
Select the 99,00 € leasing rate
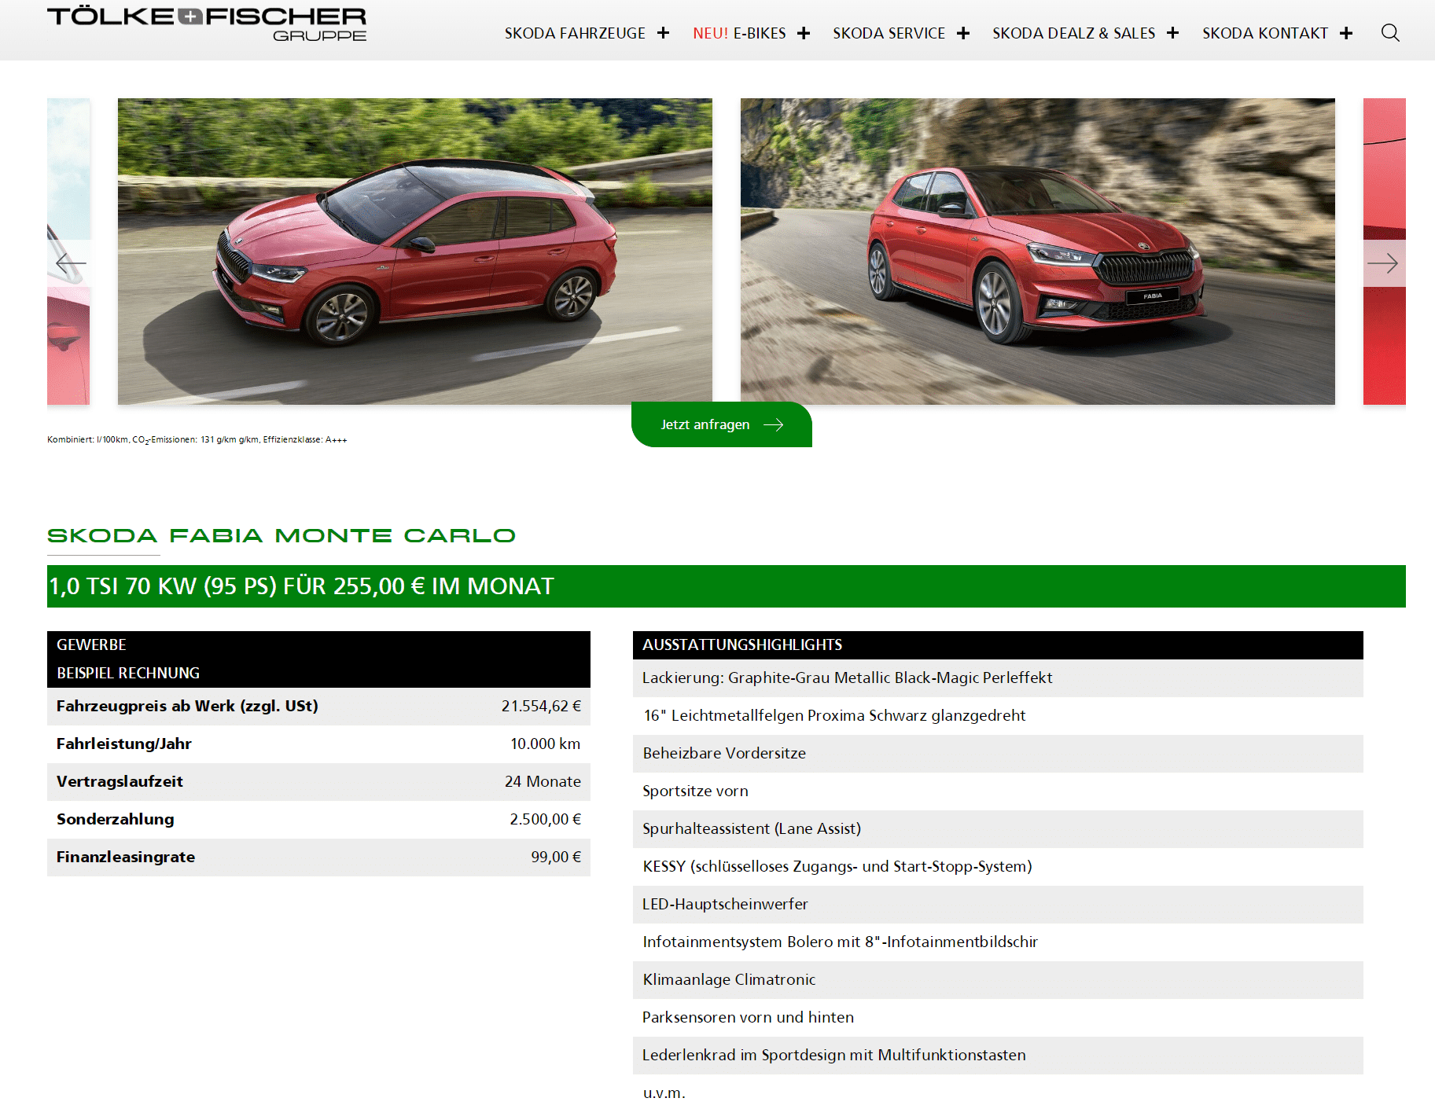[x=556, y=857]
